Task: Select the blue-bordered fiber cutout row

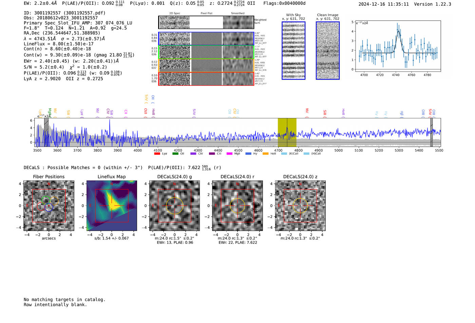Action: (206, 39)
